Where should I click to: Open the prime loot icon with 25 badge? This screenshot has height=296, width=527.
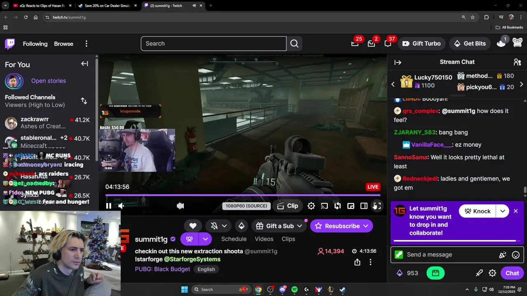click(355, 44)
